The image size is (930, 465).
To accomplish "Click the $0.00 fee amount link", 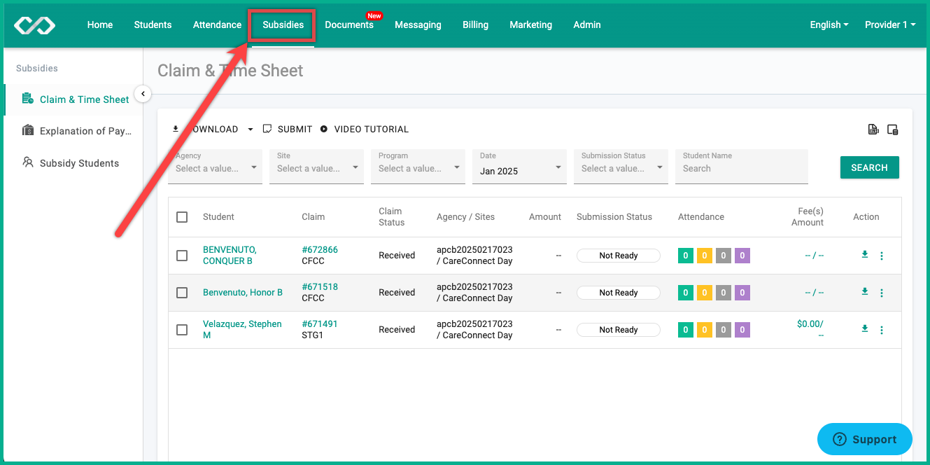I will coord(810,324).
